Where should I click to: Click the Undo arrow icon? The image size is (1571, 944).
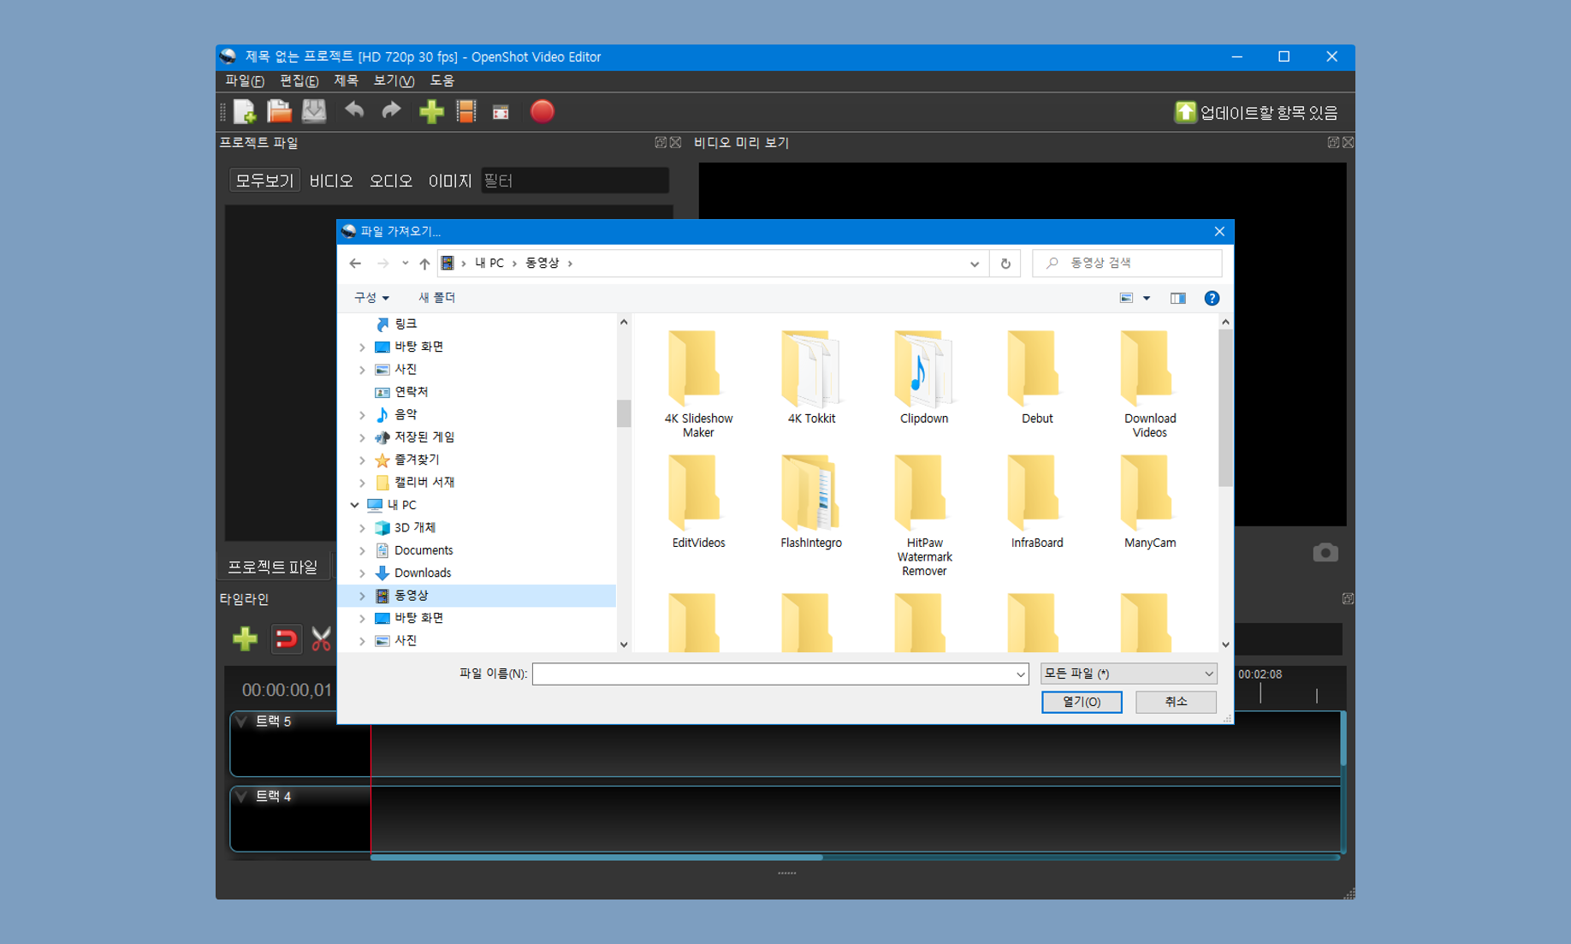(354, 112)
